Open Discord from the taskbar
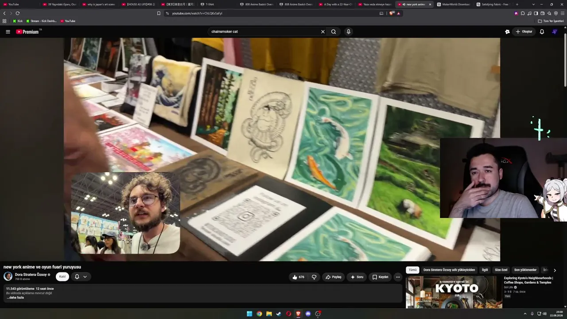The width and height of the screenshot is (567, 319). (308, 314)
